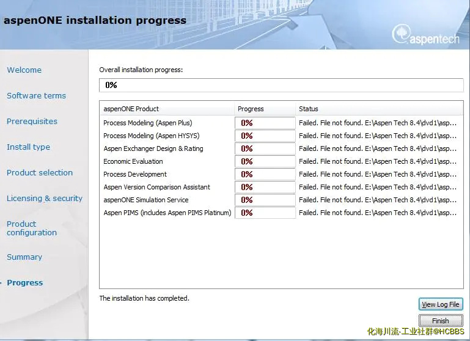Select aspenONE Simulation Service row

[x=281, y=200]
